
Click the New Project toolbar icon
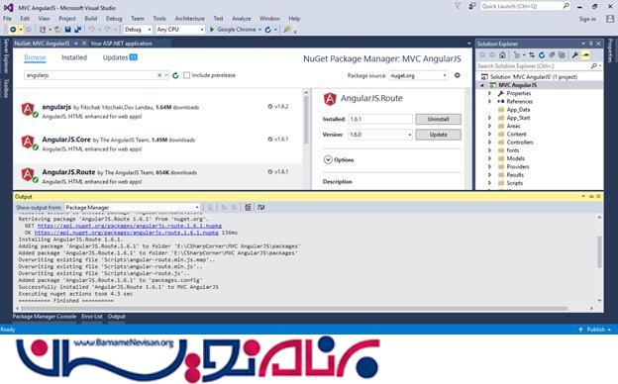click(43, 30)
